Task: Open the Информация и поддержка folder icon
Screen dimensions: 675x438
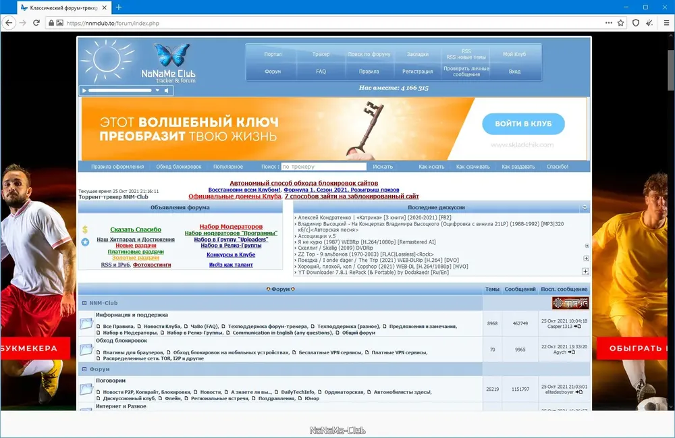Action: (x=86, y=323)
